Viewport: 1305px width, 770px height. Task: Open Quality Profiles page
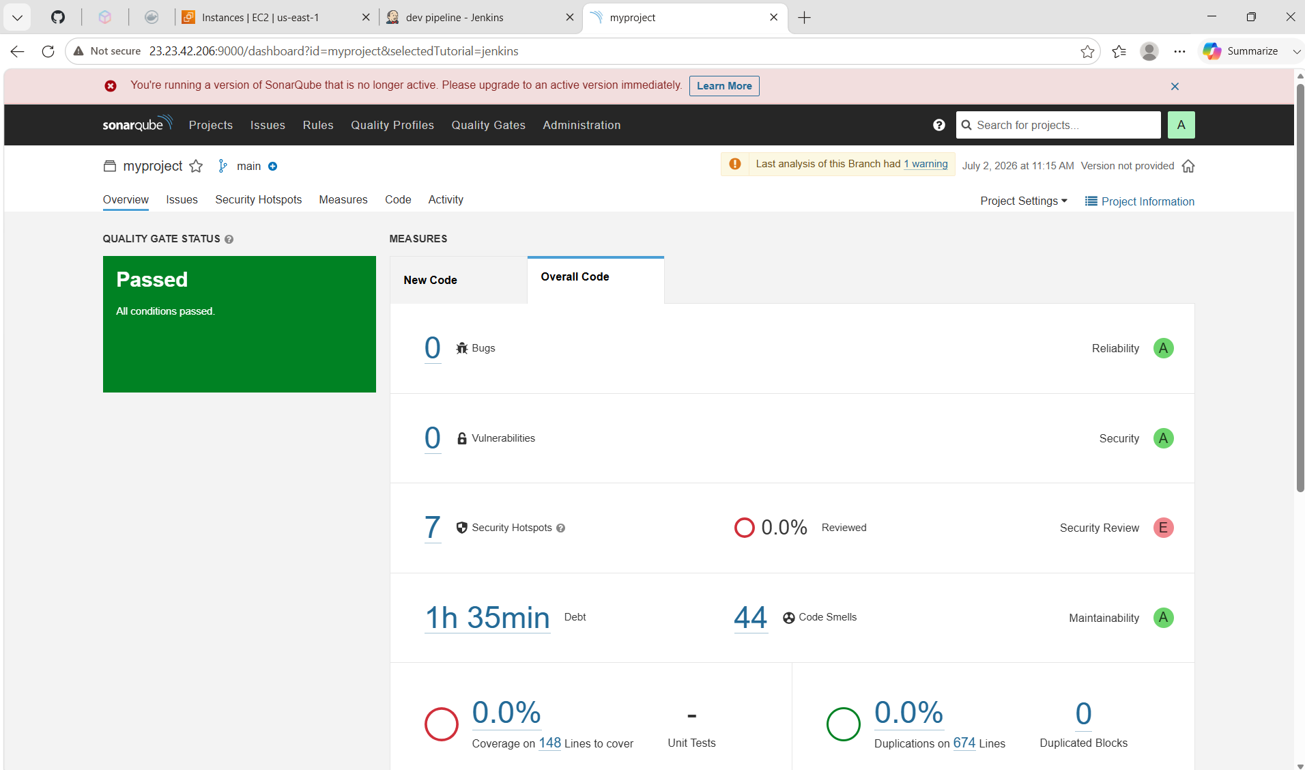[392, 125]
